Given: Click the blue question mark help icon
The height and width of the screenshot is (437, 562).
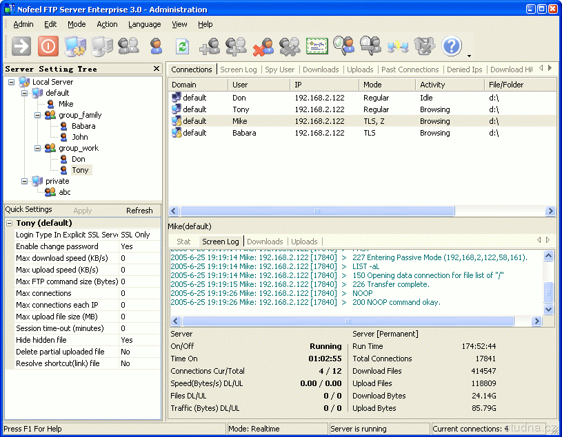Looking at the screenshot, I should pos(451,46).
